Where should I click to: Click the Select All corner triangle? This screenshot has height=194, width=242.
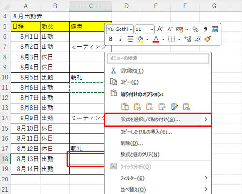point(6,6)
